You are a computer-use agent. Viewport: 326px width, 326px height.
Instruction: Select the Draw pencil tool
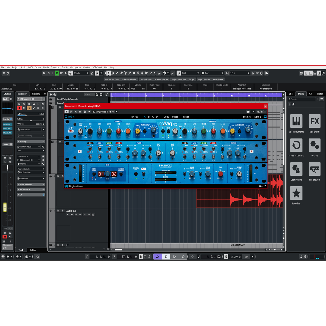pyautogui.click(x=117, y=73)
